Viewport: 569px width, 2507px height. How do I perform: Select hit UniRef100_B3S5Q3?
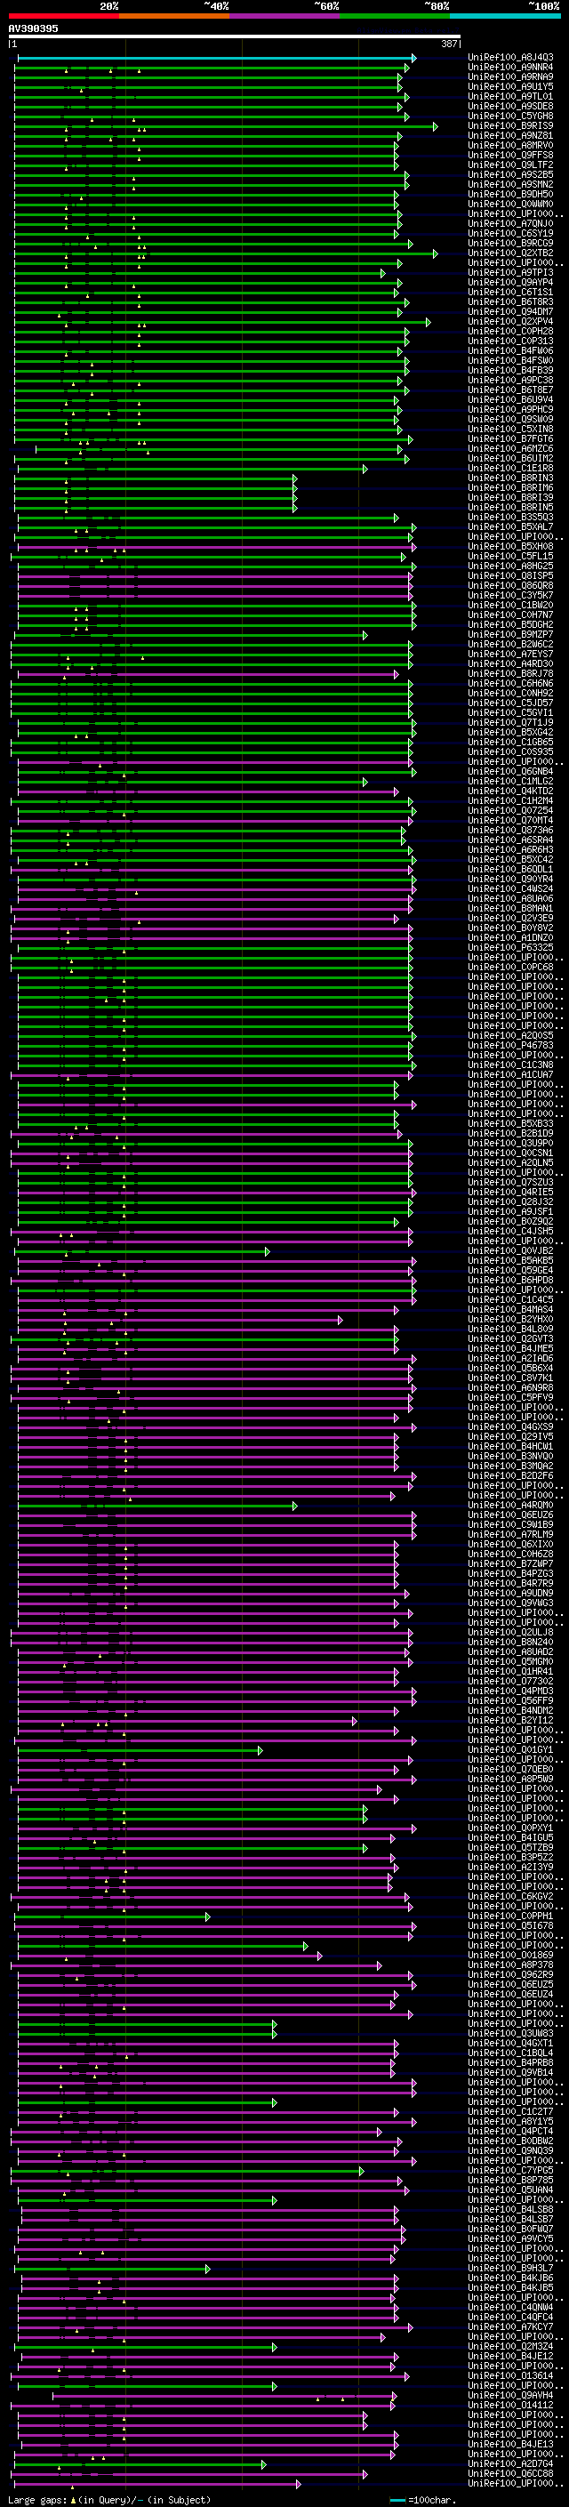point(510,517)
